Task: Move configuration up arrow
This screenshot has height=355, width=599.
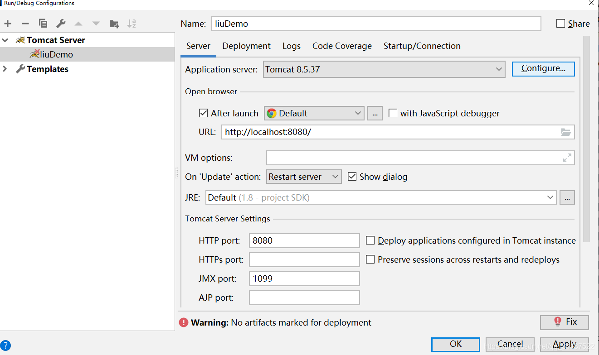Action: 78,24
